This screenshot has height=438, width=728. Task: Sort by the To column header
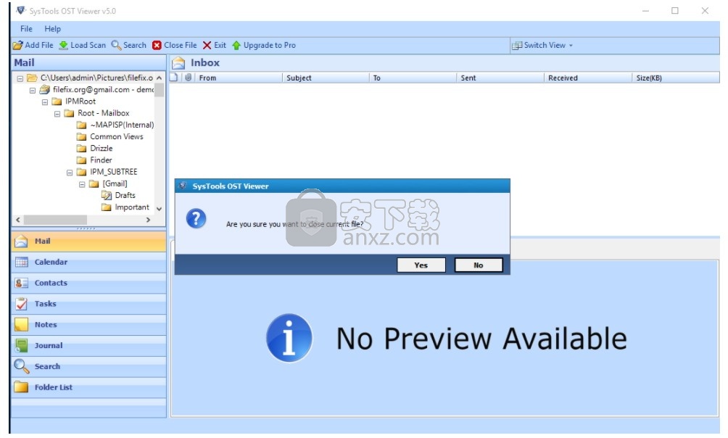point(413,78)
